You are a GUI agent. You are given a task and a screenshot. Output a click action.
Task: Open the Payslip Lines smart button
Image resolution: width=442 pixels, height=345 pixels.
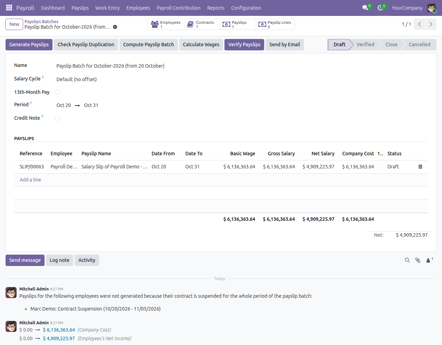tap(275, 24)
